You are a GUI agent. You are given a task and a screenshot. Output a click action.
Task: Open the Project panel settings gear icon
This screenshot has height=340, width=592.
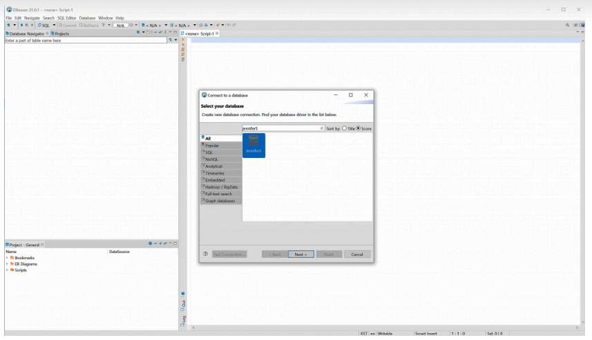click(x=151, y=243)
